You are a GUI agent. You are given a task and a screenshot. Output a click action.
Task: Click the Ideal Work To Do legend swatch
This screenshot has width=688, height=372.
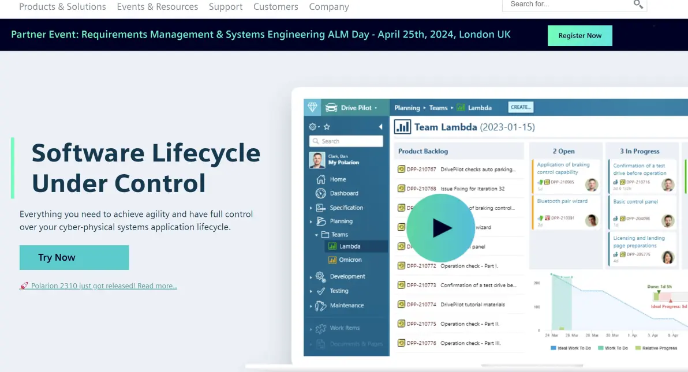[x=554, y=348]
